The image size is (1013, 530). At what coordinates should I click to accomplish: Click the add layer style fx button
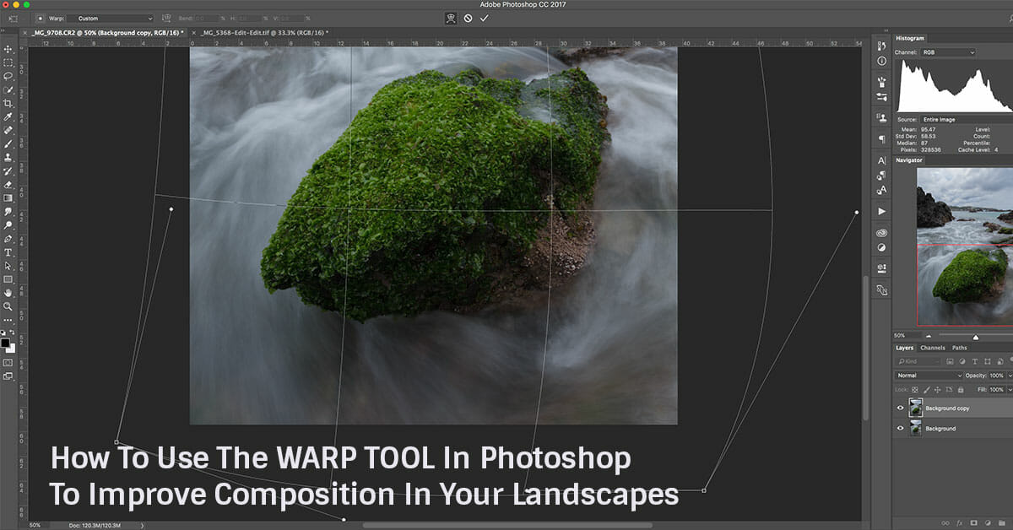960,523
